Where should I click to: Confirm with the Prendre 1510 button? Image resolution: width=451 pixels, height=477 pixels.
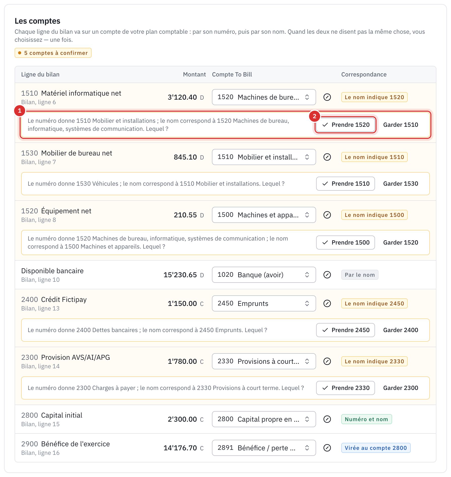click(x=346, y=184)
